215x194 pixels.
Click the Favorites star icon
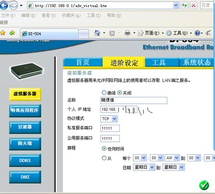coord(3,33)
